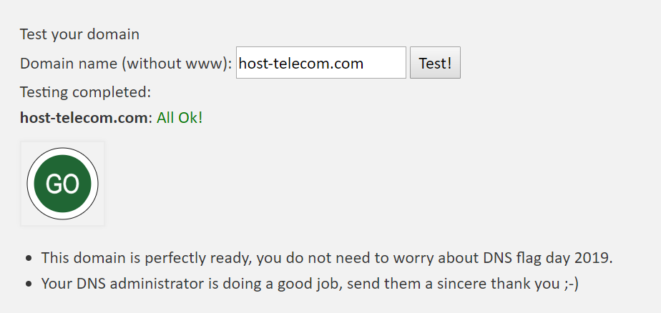Click the ";-)" winking emoticon
The image size is (661, 313).
(x=571, y=284)
